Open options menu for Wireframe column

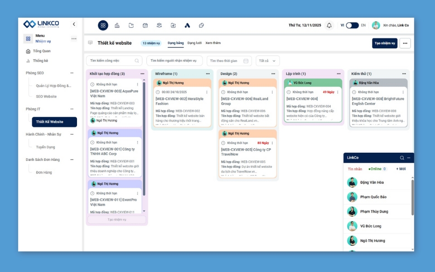[x=208, y=73]
